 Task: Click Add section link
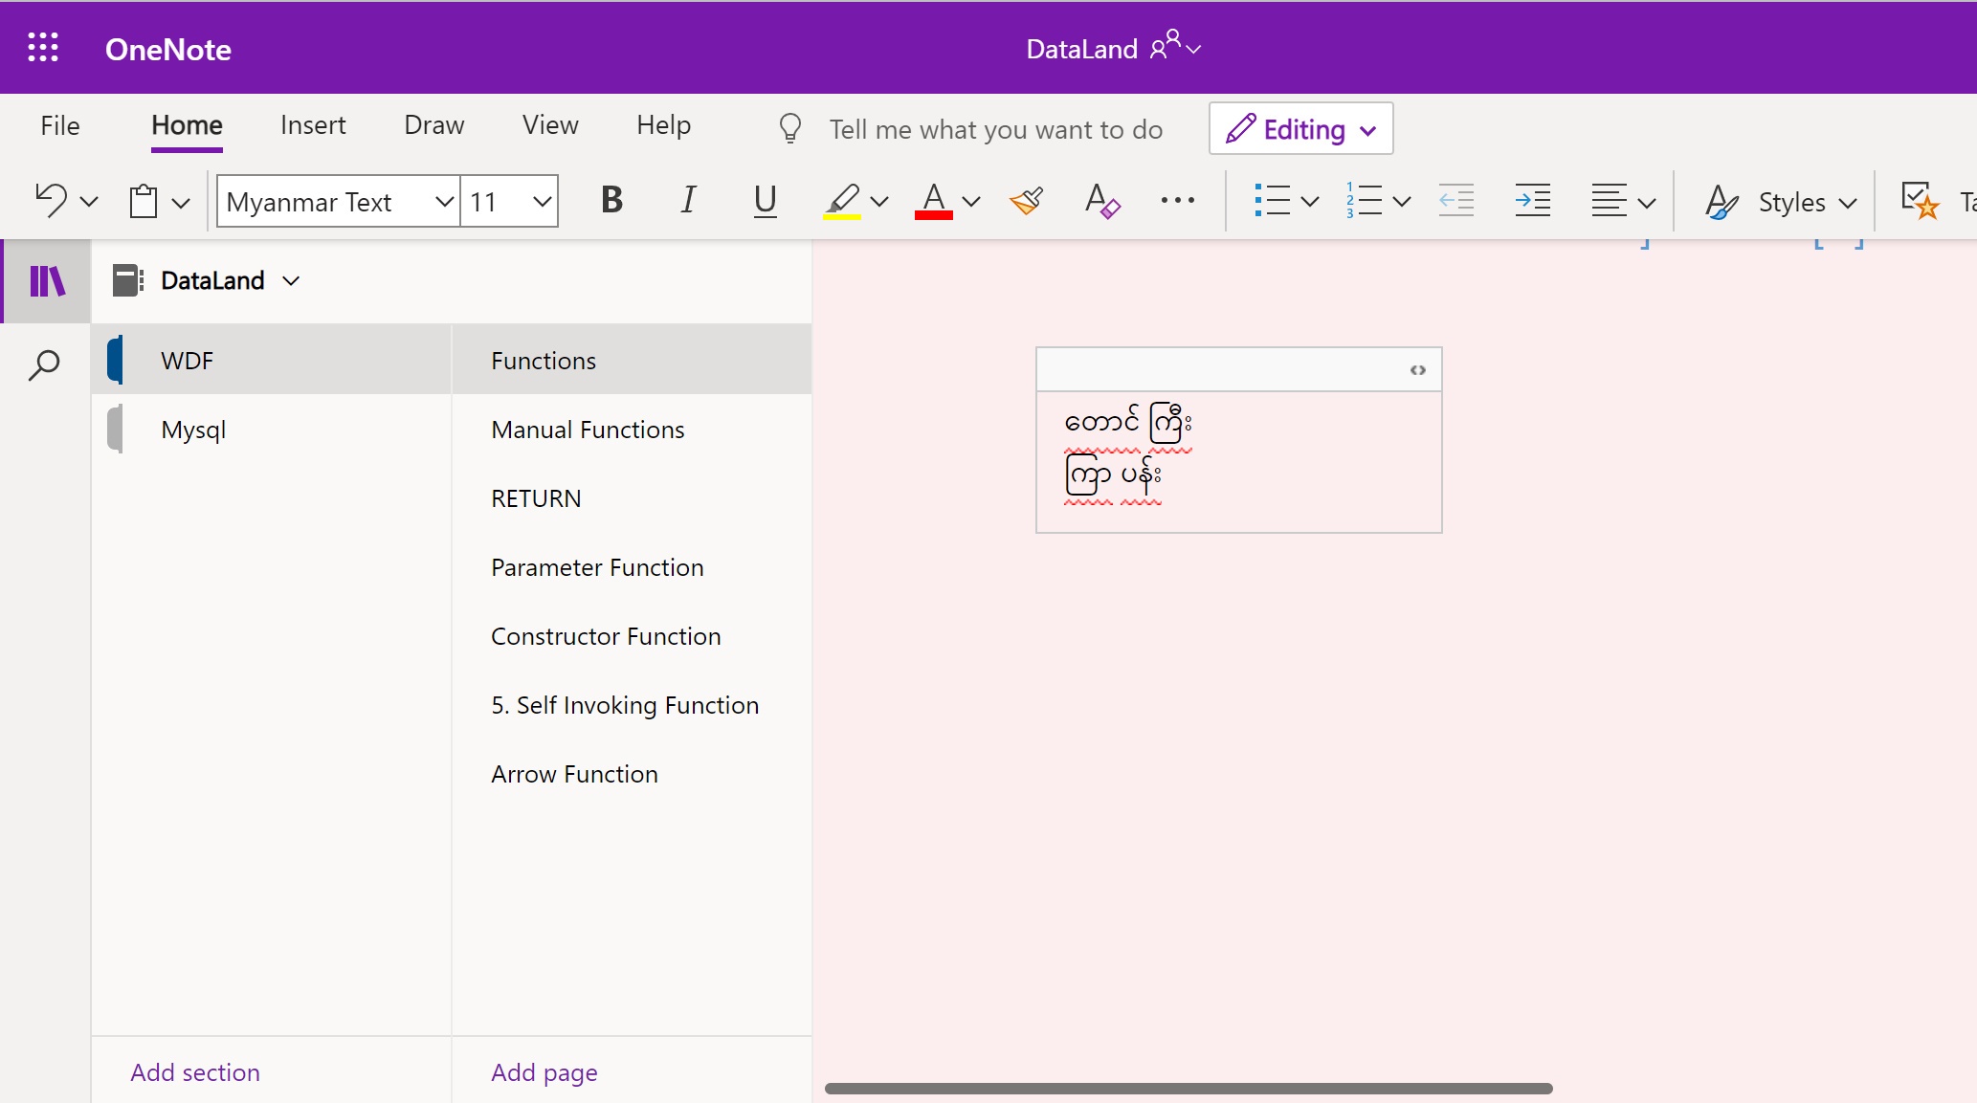click(195, 1072)
